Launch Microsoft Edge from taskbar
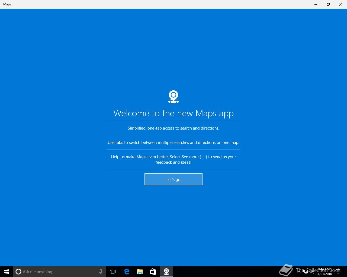 [x=127, y=272]
